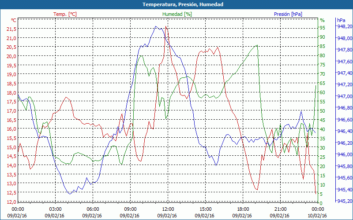Click the 'Temperatura, Presión, Humedad' chart title
Viewport: 353px width, 220px height.
click(x=183, y=4)
